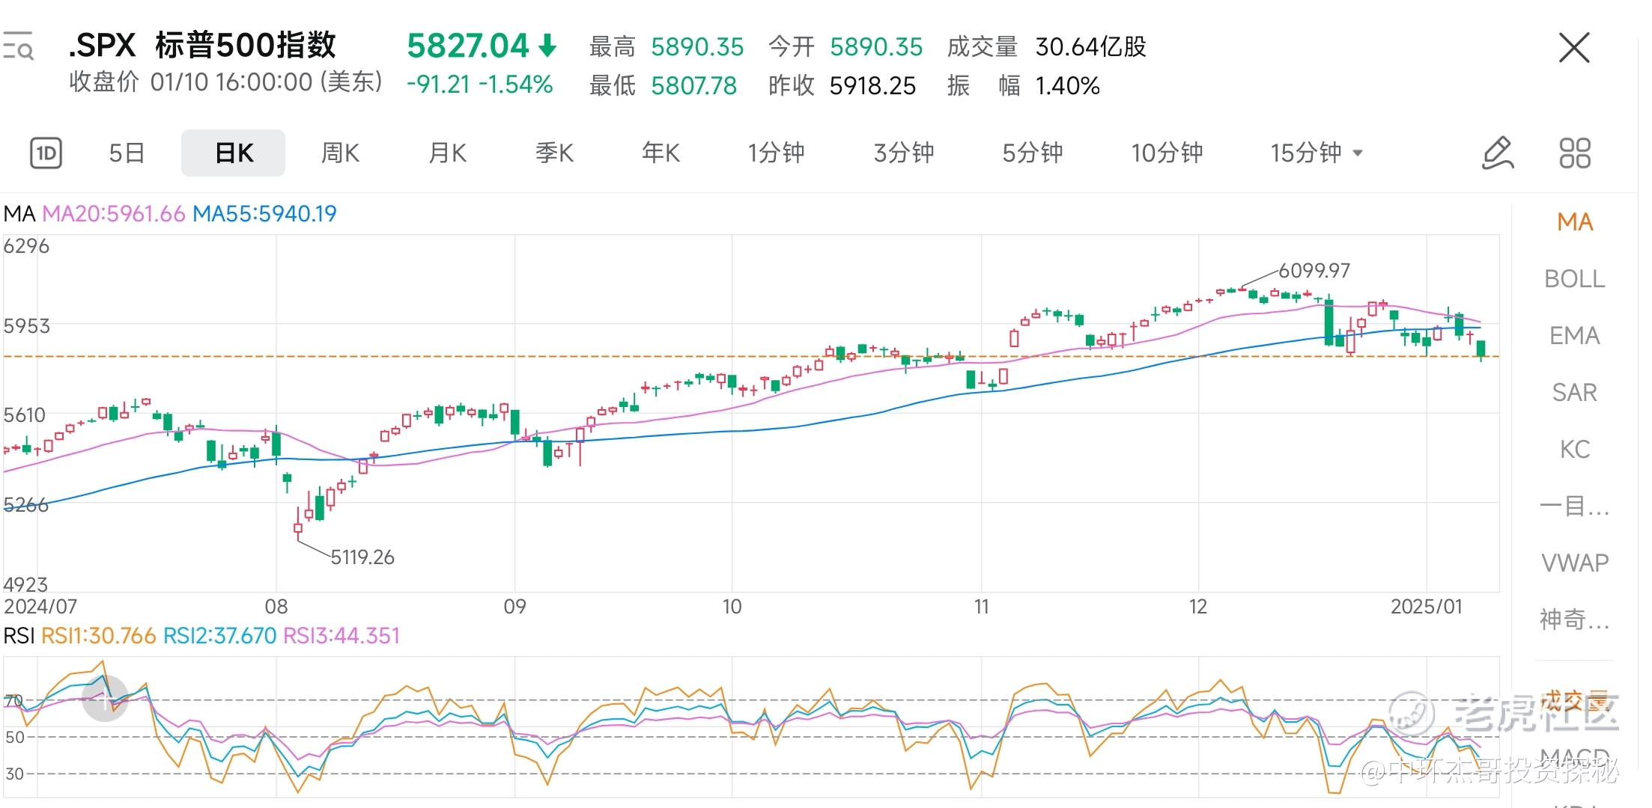Screen dimensions: 1652x808
Task: Select the VWAP indicator
Action: [x=1574, y=563]
